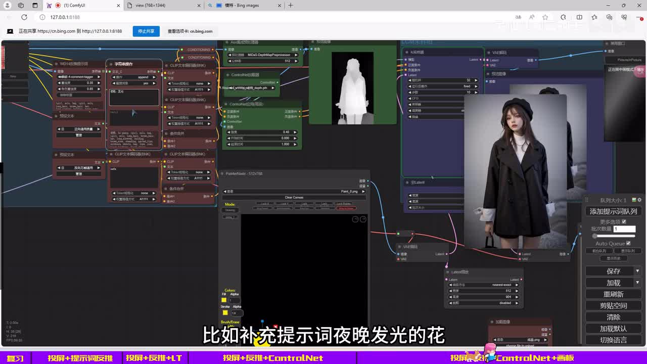Viewport: 647px width, 364px height.
Task: Click the browser split screen icon
Action: 579,17
